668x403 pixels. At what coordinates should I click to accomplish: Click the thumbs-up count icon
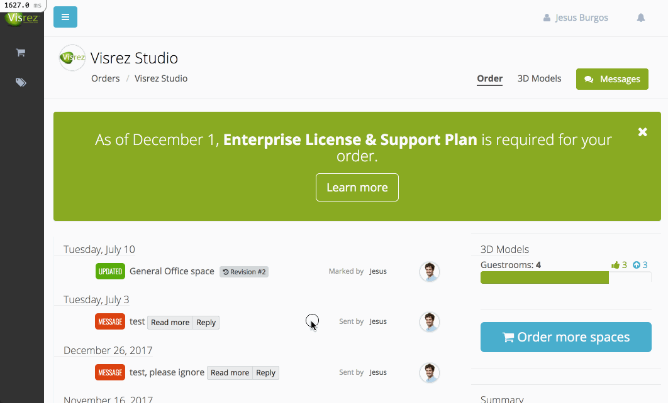[x=615, y=265]
